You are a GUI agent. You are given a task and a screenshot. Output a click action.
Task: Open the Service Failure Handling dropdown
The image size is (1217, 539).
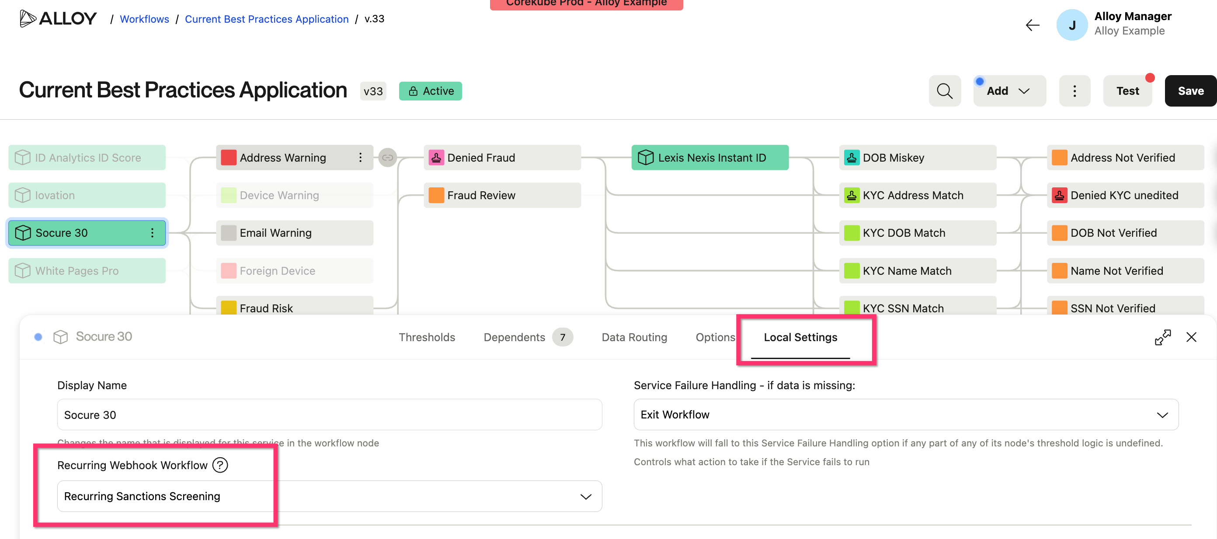coord(906,415)
